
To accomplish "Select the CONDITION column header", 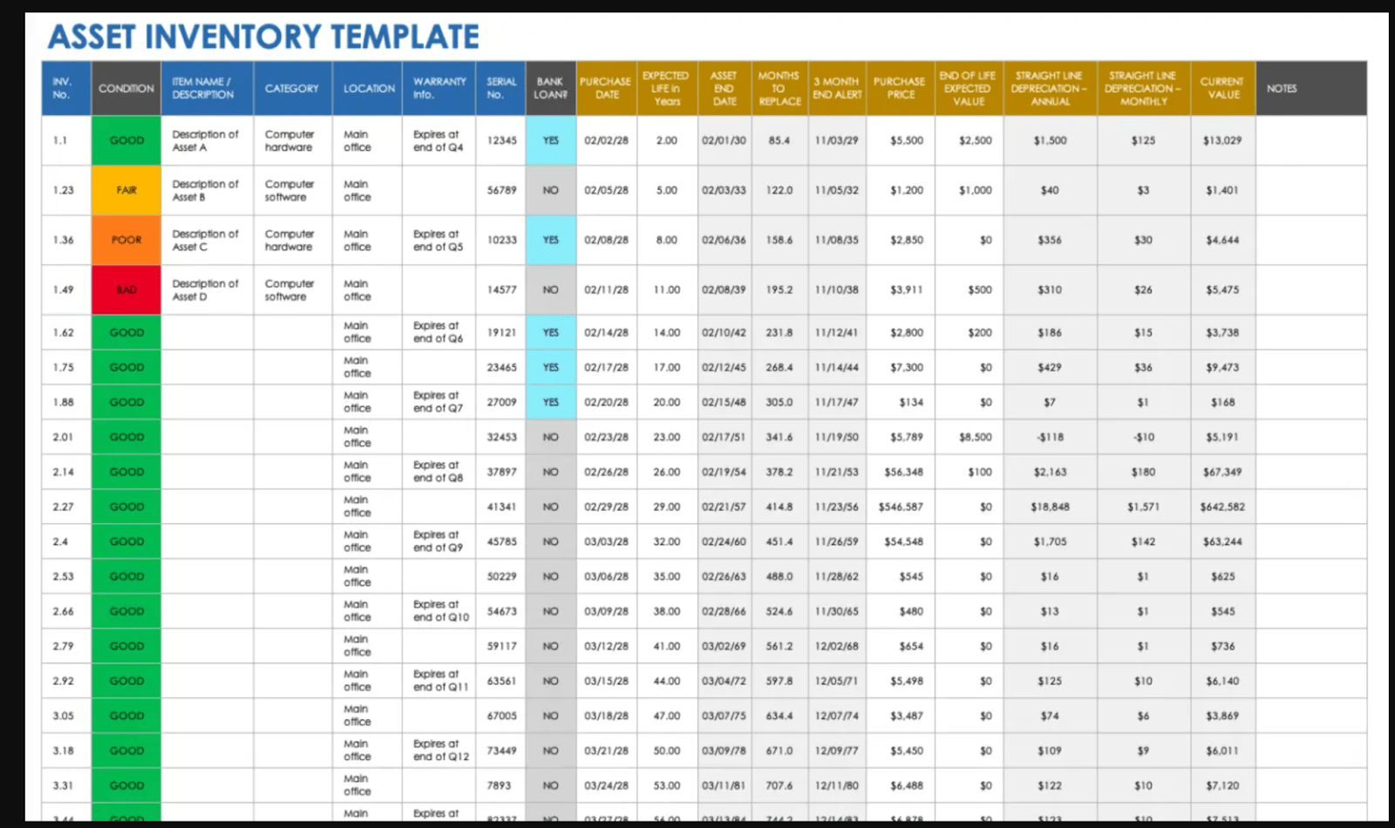I will pyautogui.click(x=126, y=88).
